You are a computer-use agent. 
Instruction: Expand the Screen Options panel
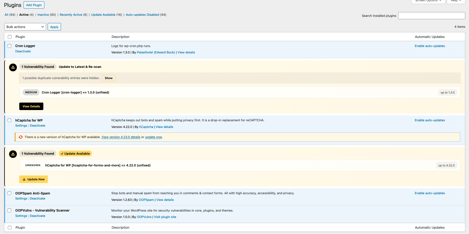(x=428, y=1)
